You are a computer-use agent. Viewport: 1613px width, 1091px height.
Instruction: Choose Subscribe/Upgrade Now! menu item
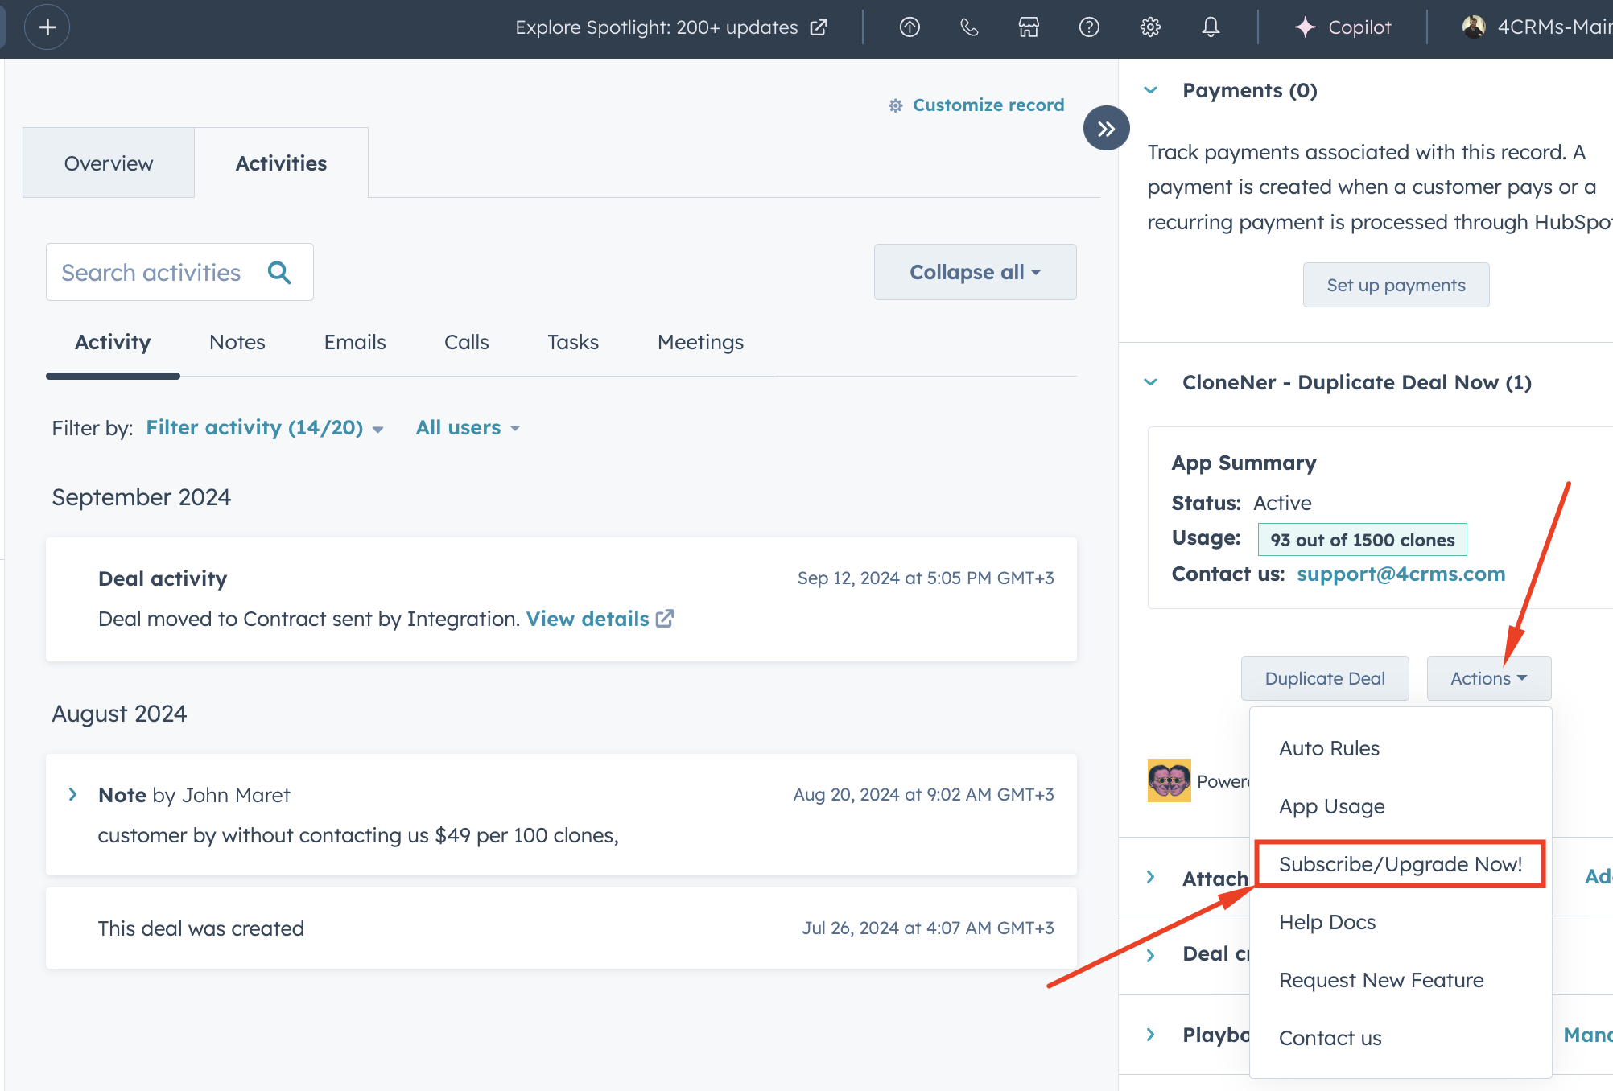(1400, 864)
